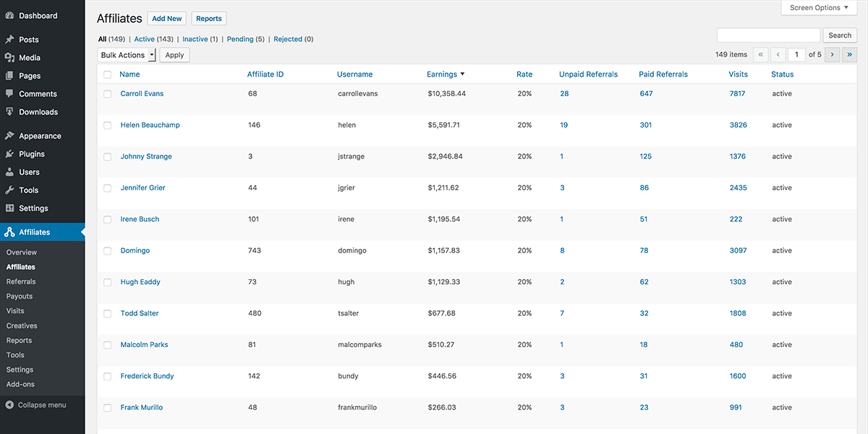Open Comments via the speech bubble icon

(10, 93)
